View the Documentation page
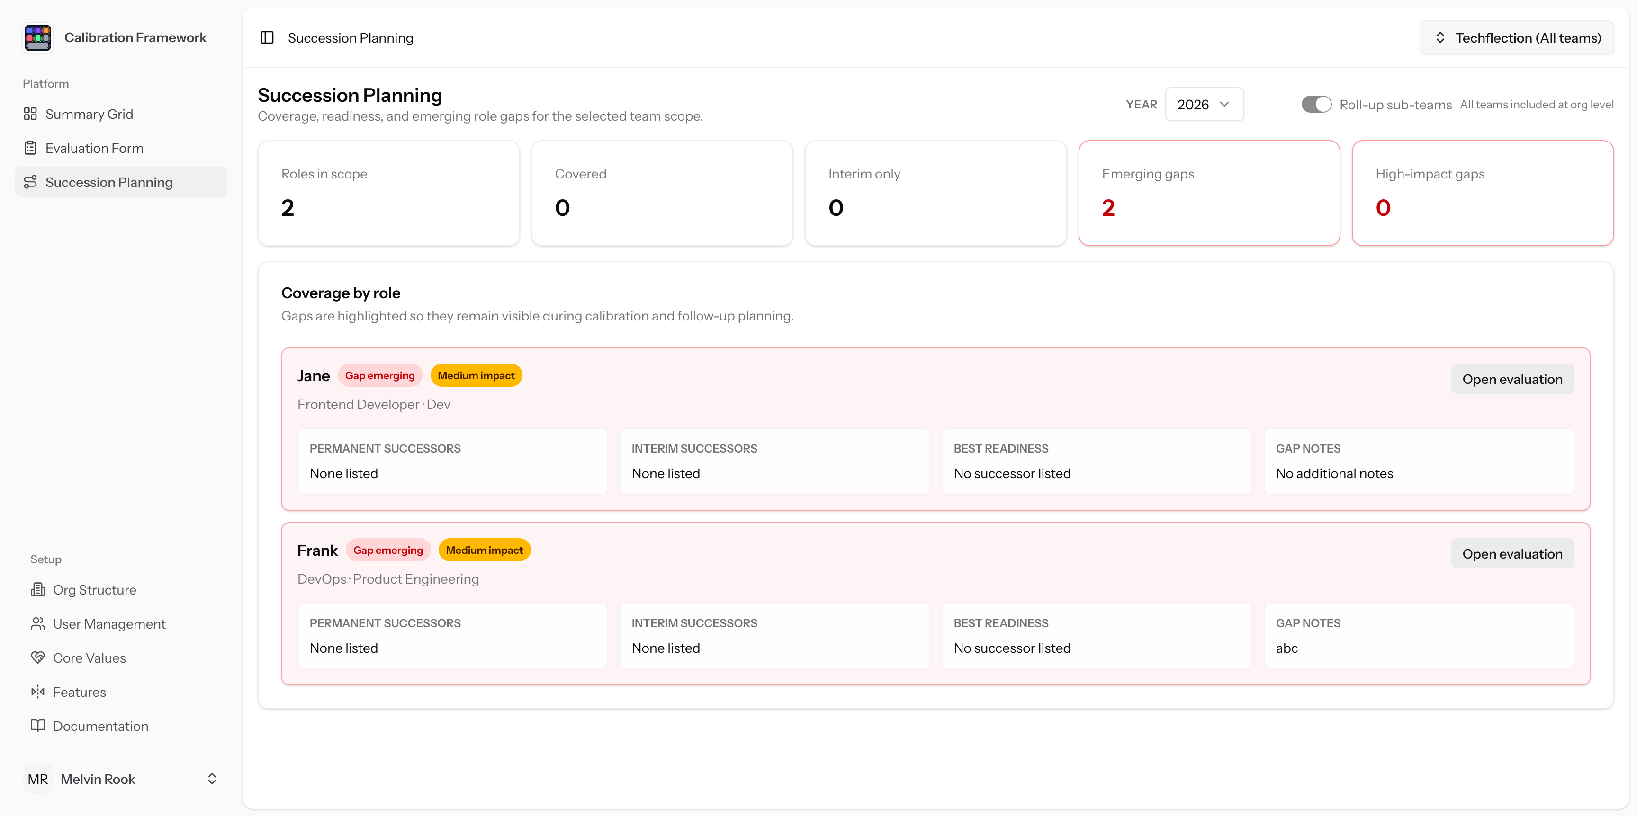 tap(121, 726)
